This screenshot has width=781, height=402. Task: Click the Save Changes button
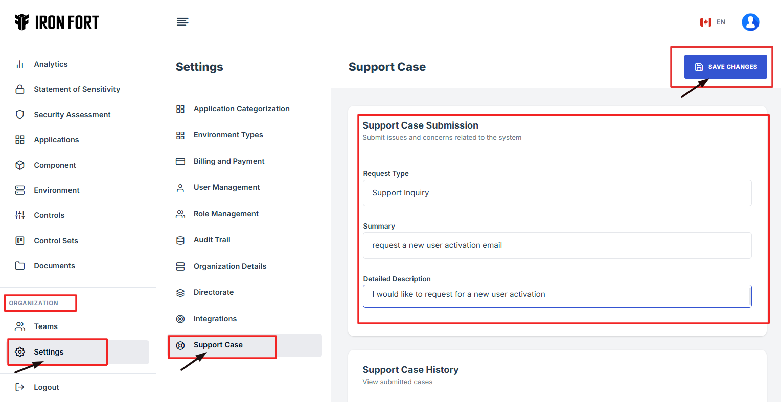pyautogui.click(x=725, y=67)
